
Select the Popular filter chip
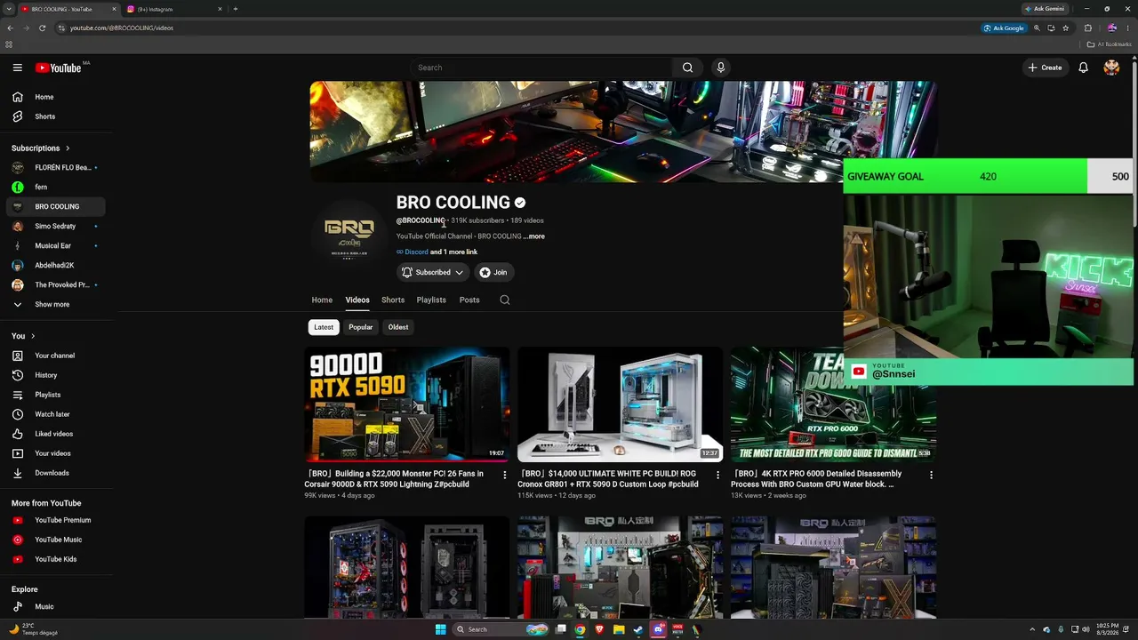click(x=361, y=327)
